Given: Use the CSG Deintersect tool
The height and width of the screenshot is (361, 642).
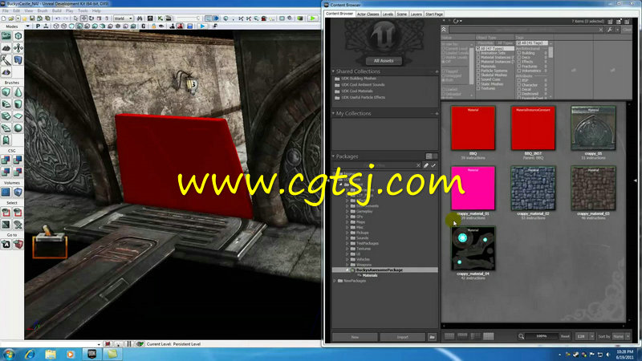Looking at the screenshot, I should [x=18, y=172].
